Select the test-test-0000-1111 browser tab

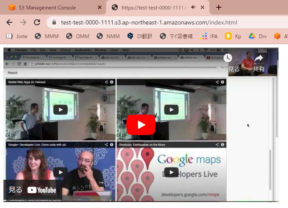point(158,8)
